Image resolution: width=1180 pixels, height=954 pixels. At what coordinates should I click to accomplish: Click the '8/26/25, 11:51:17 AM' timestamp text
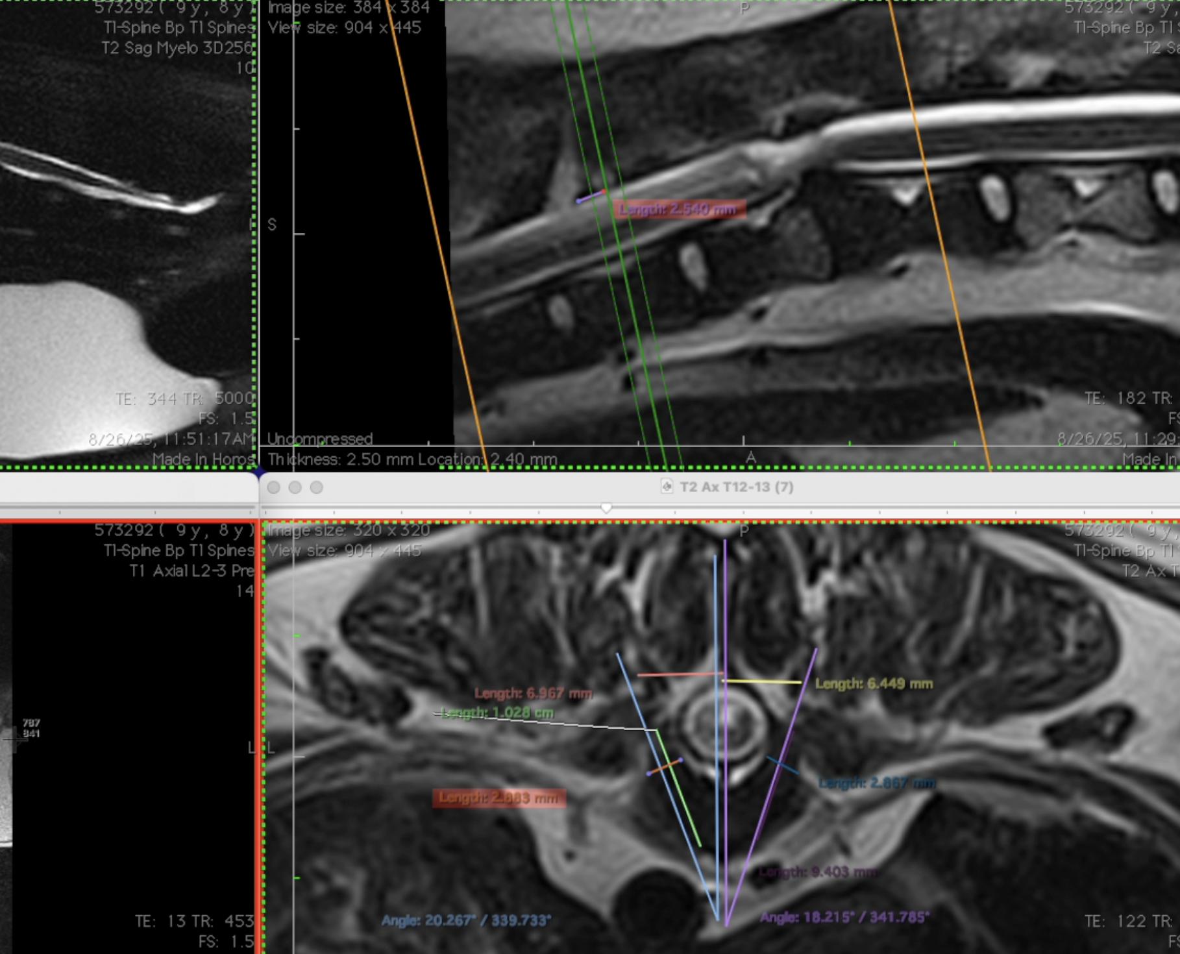coord(171,439)
